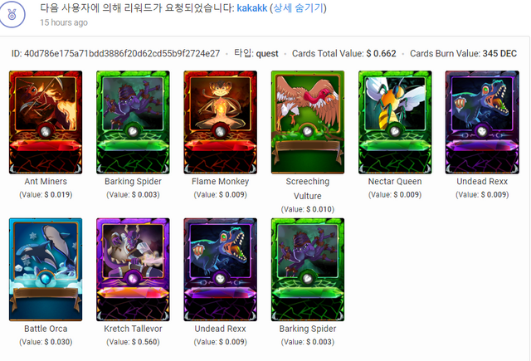The height and width of the screenshot is (361, 531).
Task: Collapse details via 상세 숨기기 link
Action: pyautogui.click(x=298, y=7)
